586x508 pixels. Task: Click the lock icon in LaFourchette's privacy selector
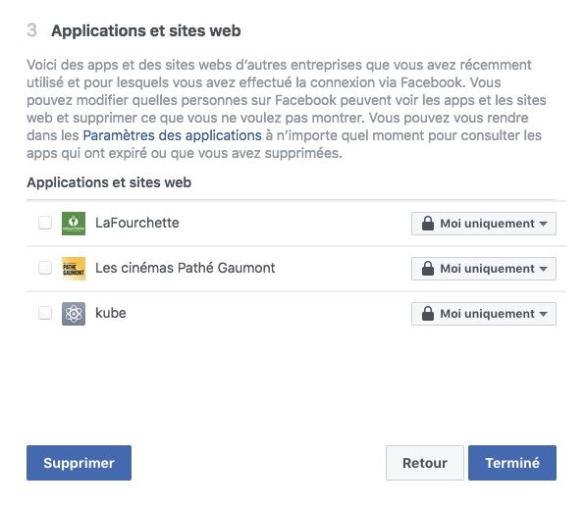pos(428,224)
